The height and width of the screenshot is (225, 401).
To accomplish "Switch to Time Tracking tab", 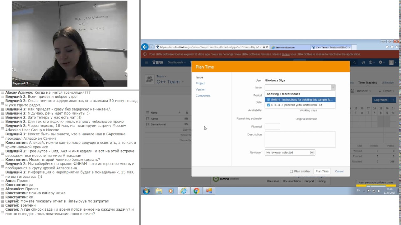I will (x=367, y=83).
